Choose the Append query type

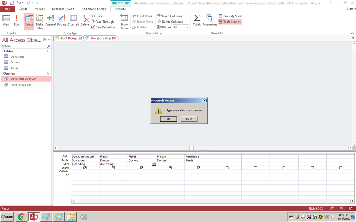click(x=50, y=20)
